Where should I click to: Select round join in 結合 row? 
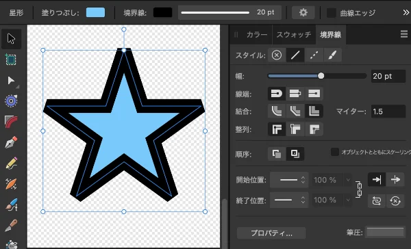(277, 112)
